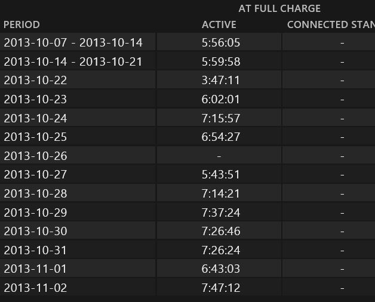Click the active time 7:47:12
The width and height of the screenshot is (375, 302).
tap(221, 288)
